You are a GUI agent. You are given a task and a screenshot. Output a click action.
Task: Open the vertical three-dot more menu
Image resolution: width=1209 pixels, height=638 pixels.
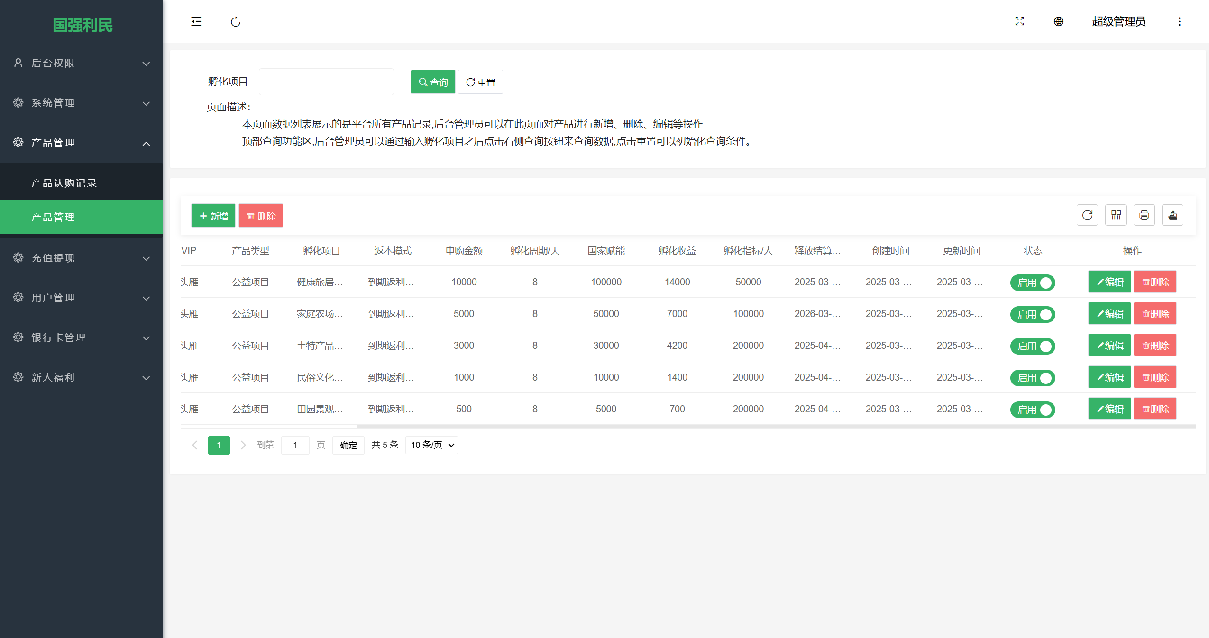1179,21
